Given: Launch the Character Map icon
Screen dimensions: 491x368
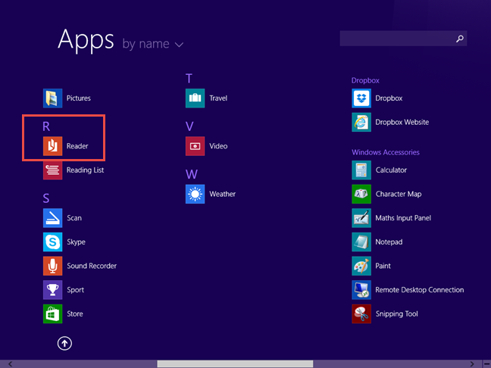Looking at the screenshot, I should click(361, 194).
